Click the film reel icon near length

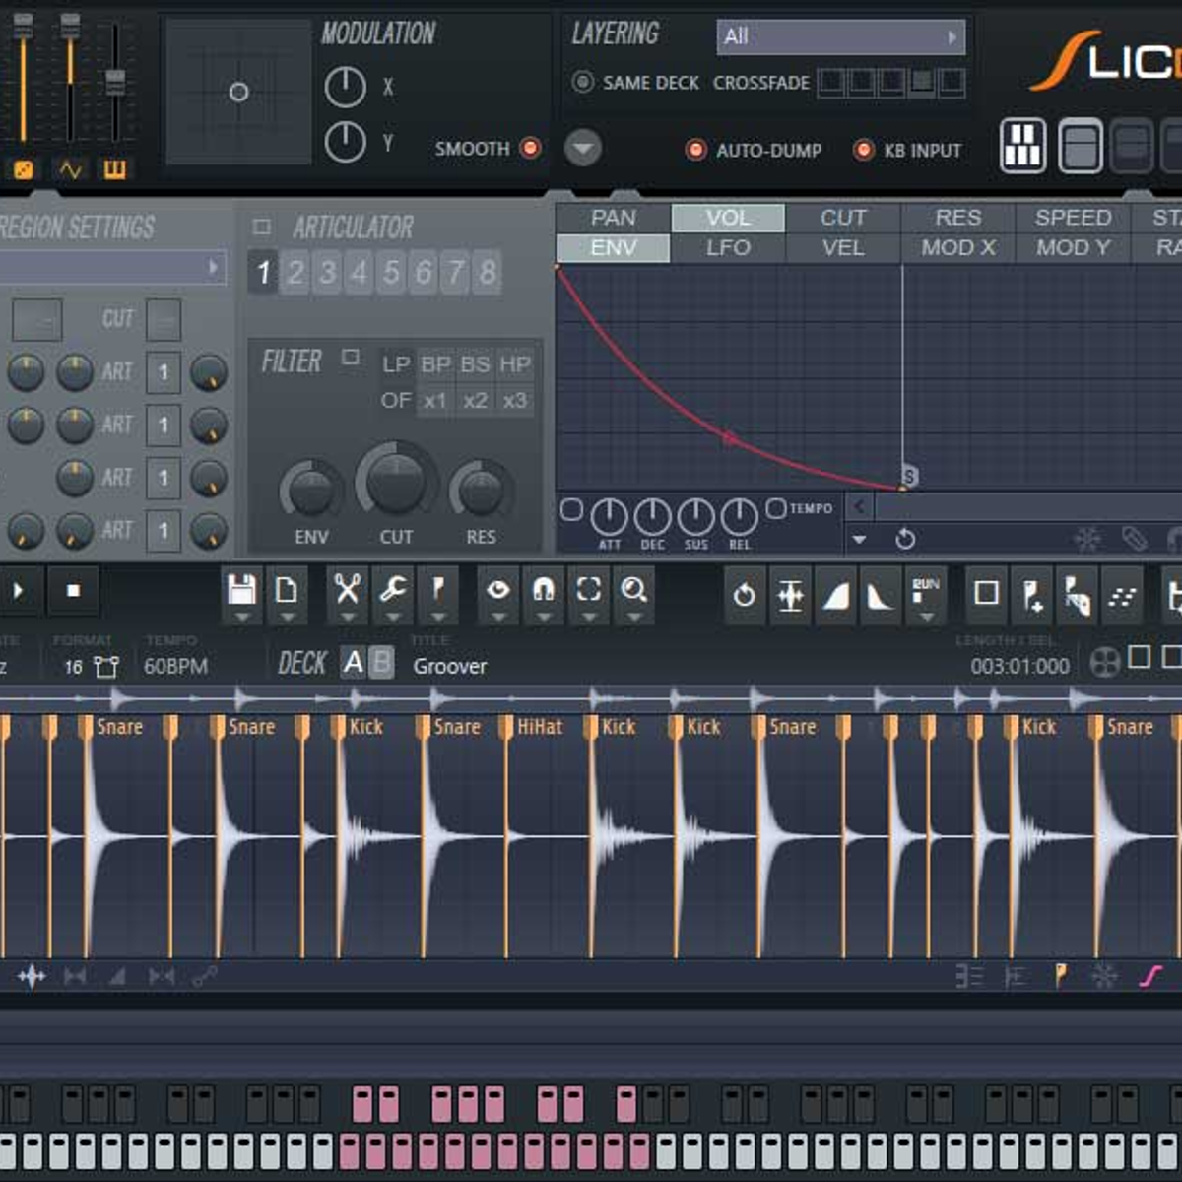1105,663
